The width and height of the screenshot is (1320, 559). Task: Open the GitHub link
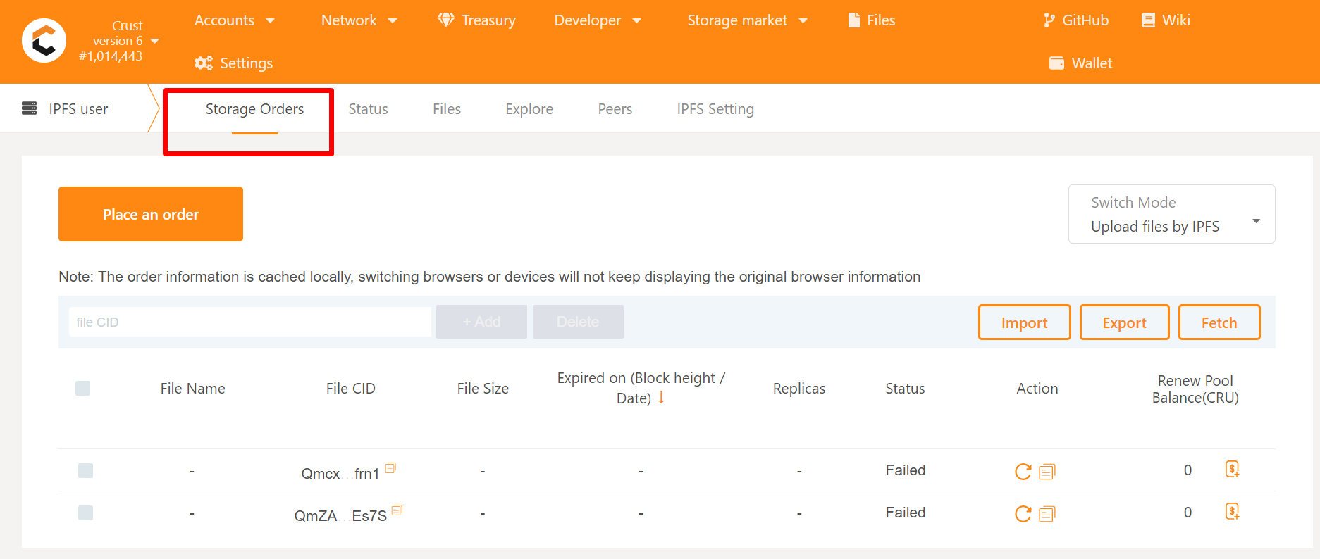[1077, 20]
